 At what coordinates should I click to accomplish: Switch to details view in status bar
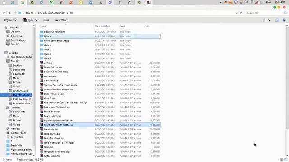(x=281, y=160)
